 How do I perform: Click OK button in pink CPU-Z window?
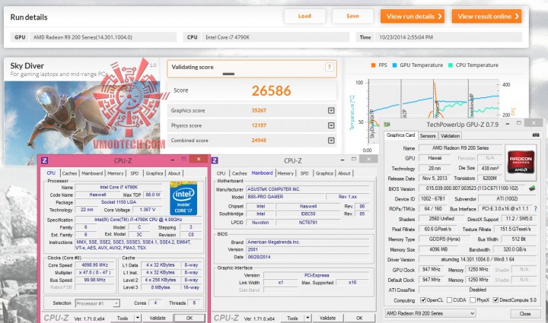click(x=190, y=318)
